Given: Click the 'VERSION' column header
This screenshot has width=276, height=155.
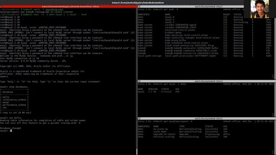Looking at the screenshot, I should (x=153, y=89).
